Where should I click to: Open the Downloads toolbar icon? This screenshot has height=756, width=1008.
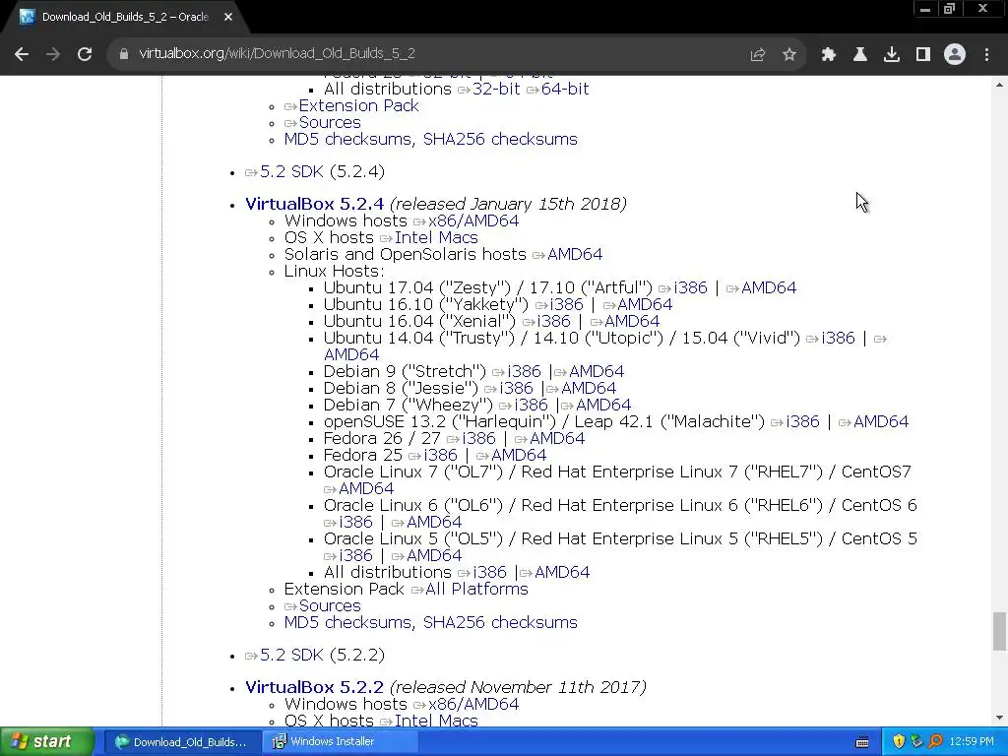[x=892, y=55]
